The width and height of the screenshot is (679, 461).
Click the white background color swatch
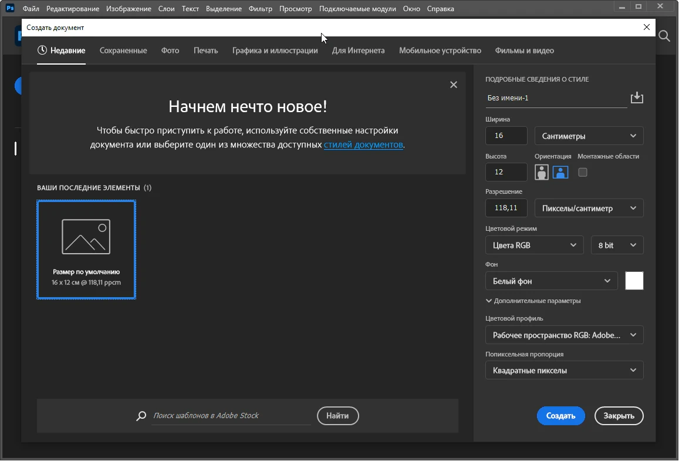pyautogui.click(x=634, y=281)
